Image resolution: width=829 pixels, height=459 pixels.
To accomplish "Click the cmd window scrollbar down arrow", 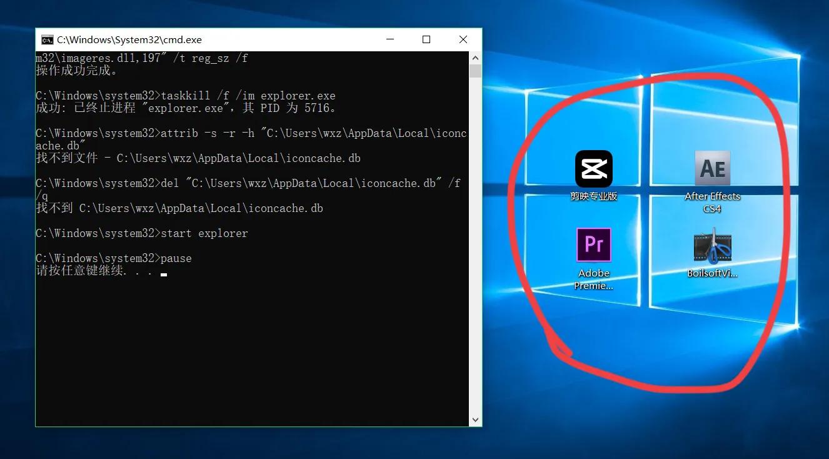I will pyautogui.click(x=475, y=420).
